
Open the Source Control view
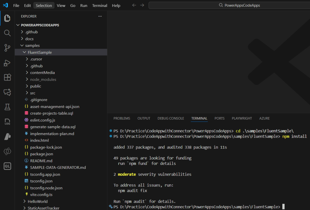7,48
